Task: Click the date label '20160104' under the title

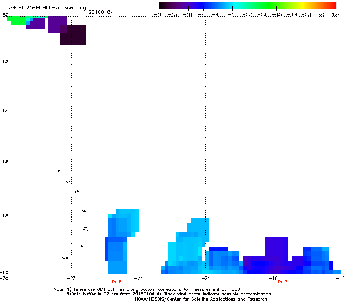Action: pos(101,12)
